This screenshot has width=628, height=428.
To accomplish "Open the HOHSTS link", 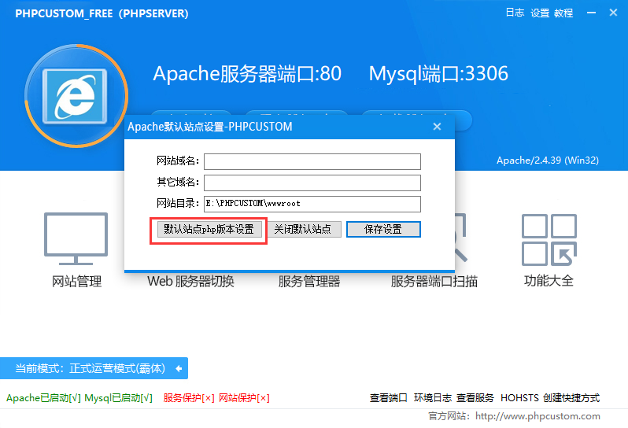I will click(519, 398).
